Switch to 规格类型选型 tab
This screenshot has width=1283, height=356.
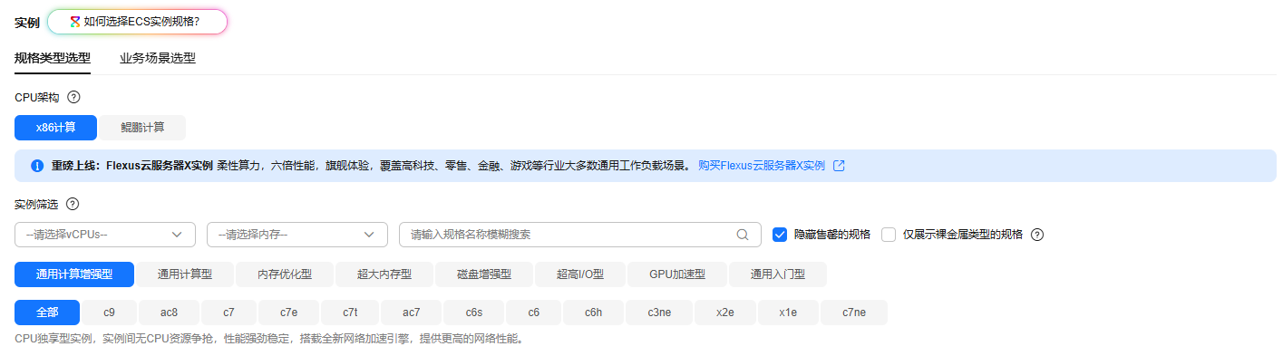(53, 58)
